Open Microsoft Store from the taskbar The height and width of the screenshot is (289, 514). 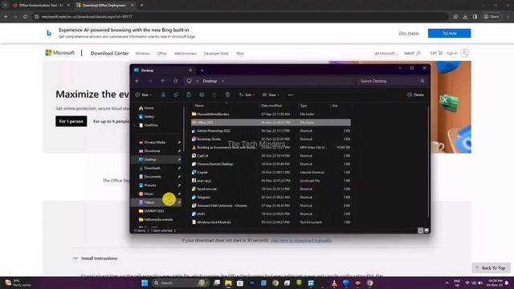click(x=240, y=283)
